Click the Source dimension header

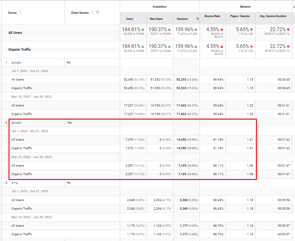(12, 13)
